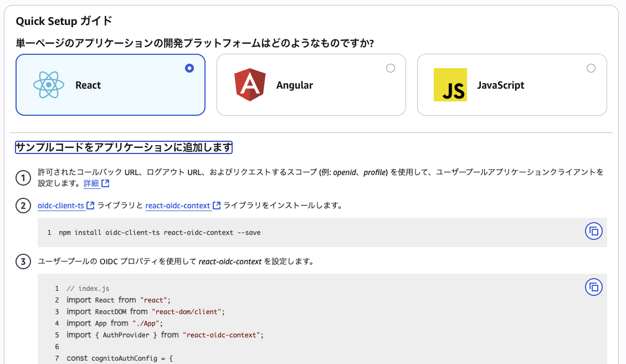Click external-link icon beside oidc-client-ts
Viewport: 626px width, 364px height.
(x=91, y=206)
